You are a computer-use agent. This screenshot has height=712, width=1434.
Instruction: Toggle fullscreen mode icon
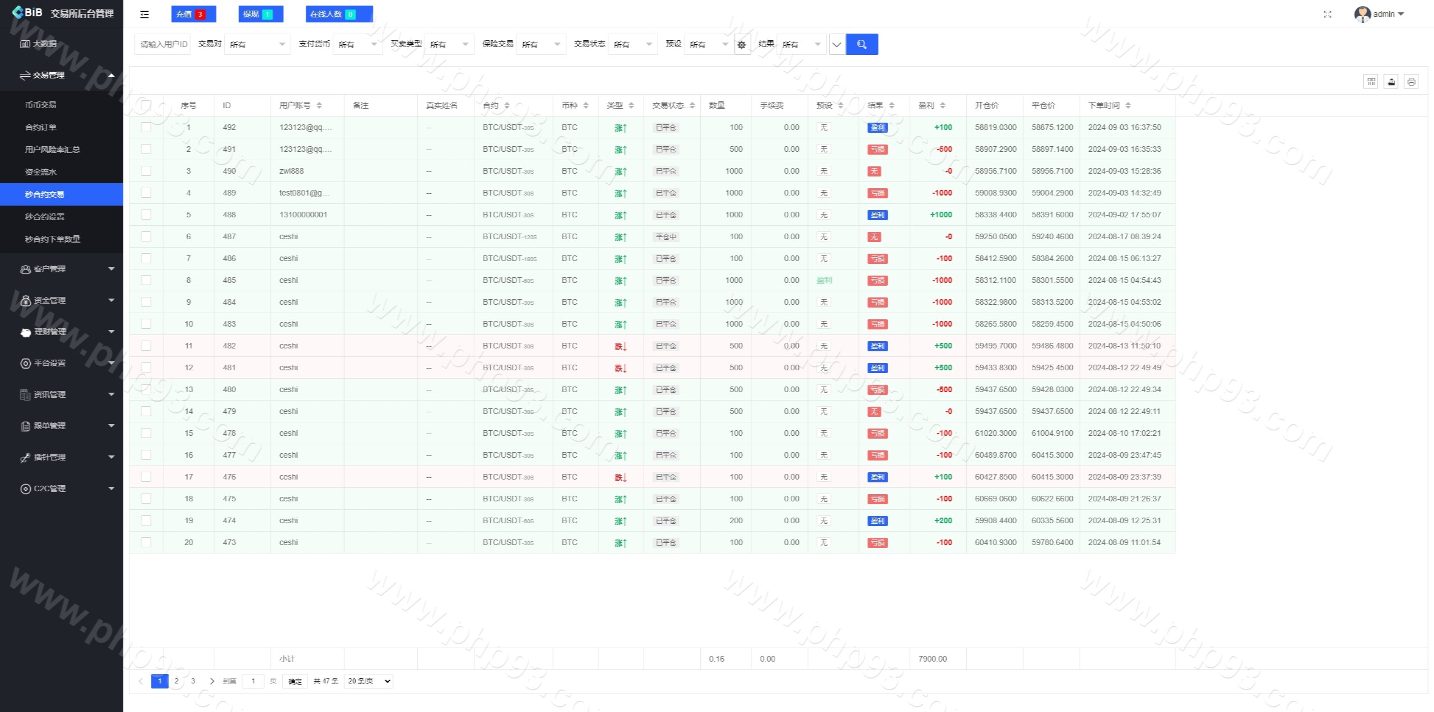(x=1327, y=15)
